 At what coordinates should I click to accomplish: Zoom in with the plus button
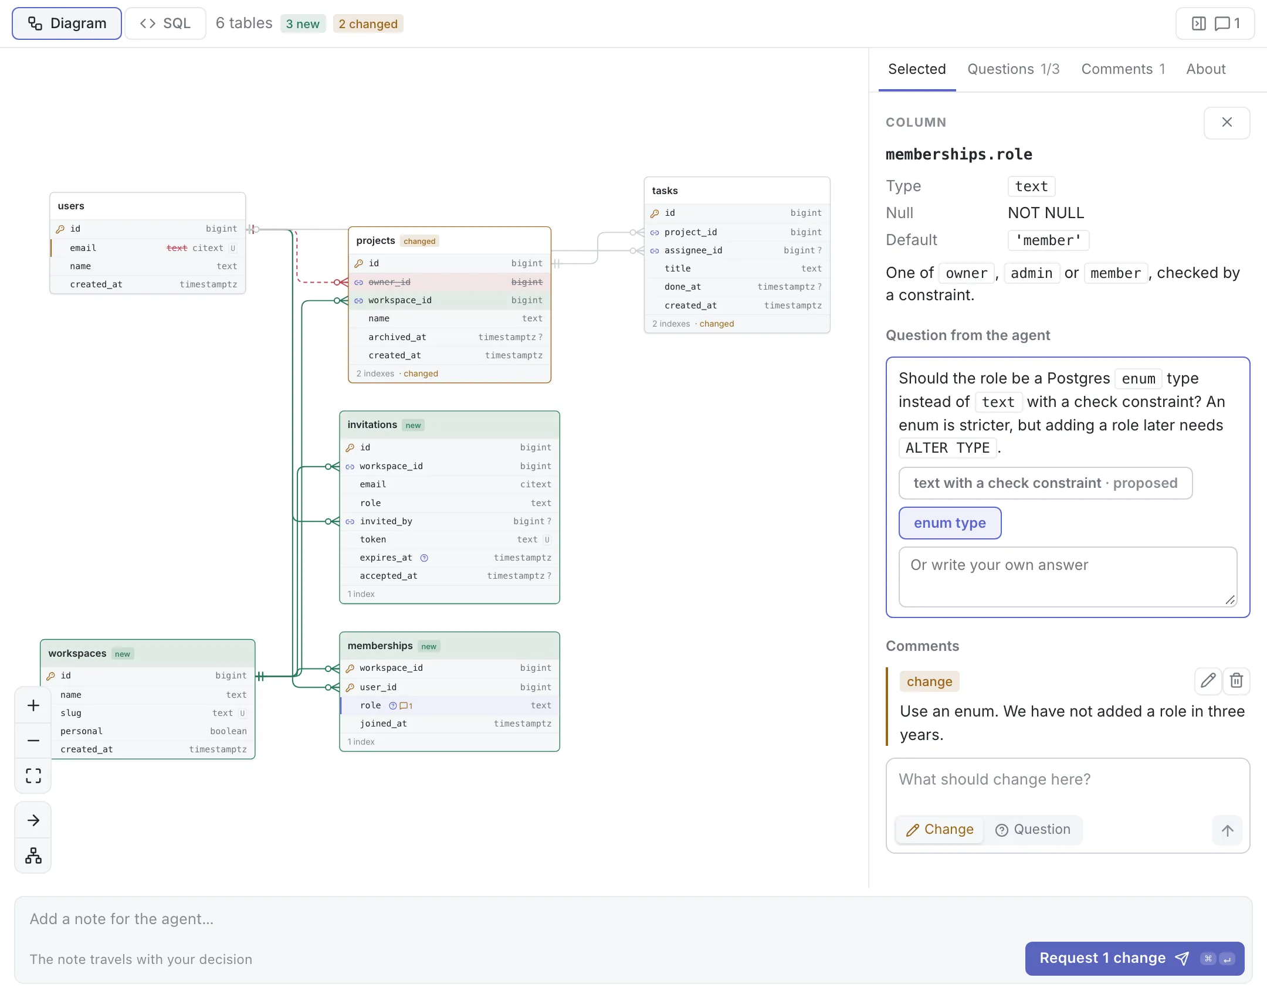(33, 705)
